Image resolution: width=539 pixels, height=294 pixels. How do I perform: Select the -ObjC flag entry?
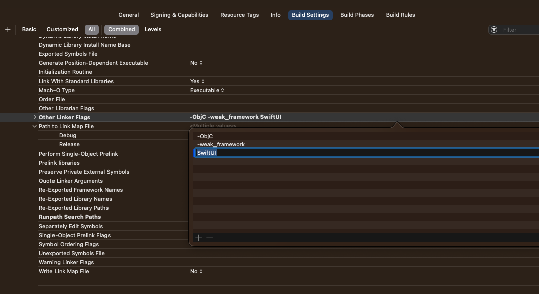(x=205, y=136)
